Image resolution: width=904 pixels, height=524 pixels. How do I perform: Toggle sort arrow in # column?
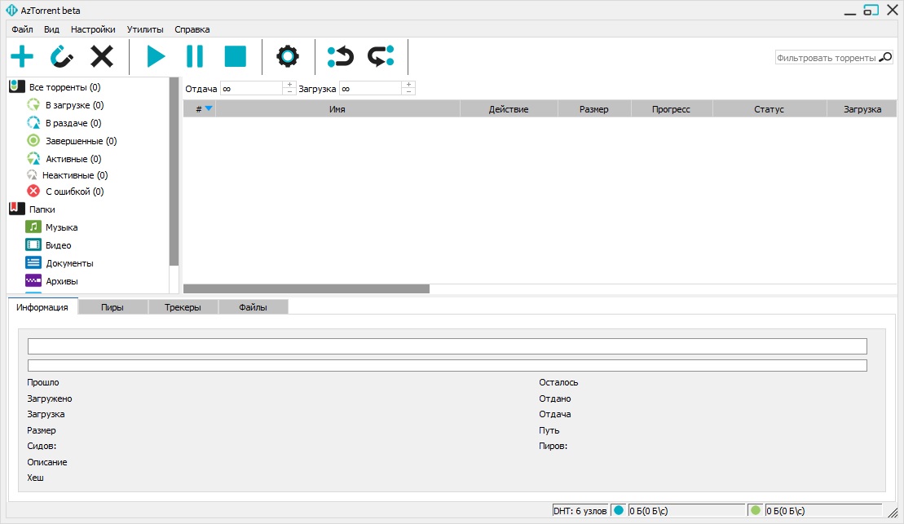(x=209, y=108)
